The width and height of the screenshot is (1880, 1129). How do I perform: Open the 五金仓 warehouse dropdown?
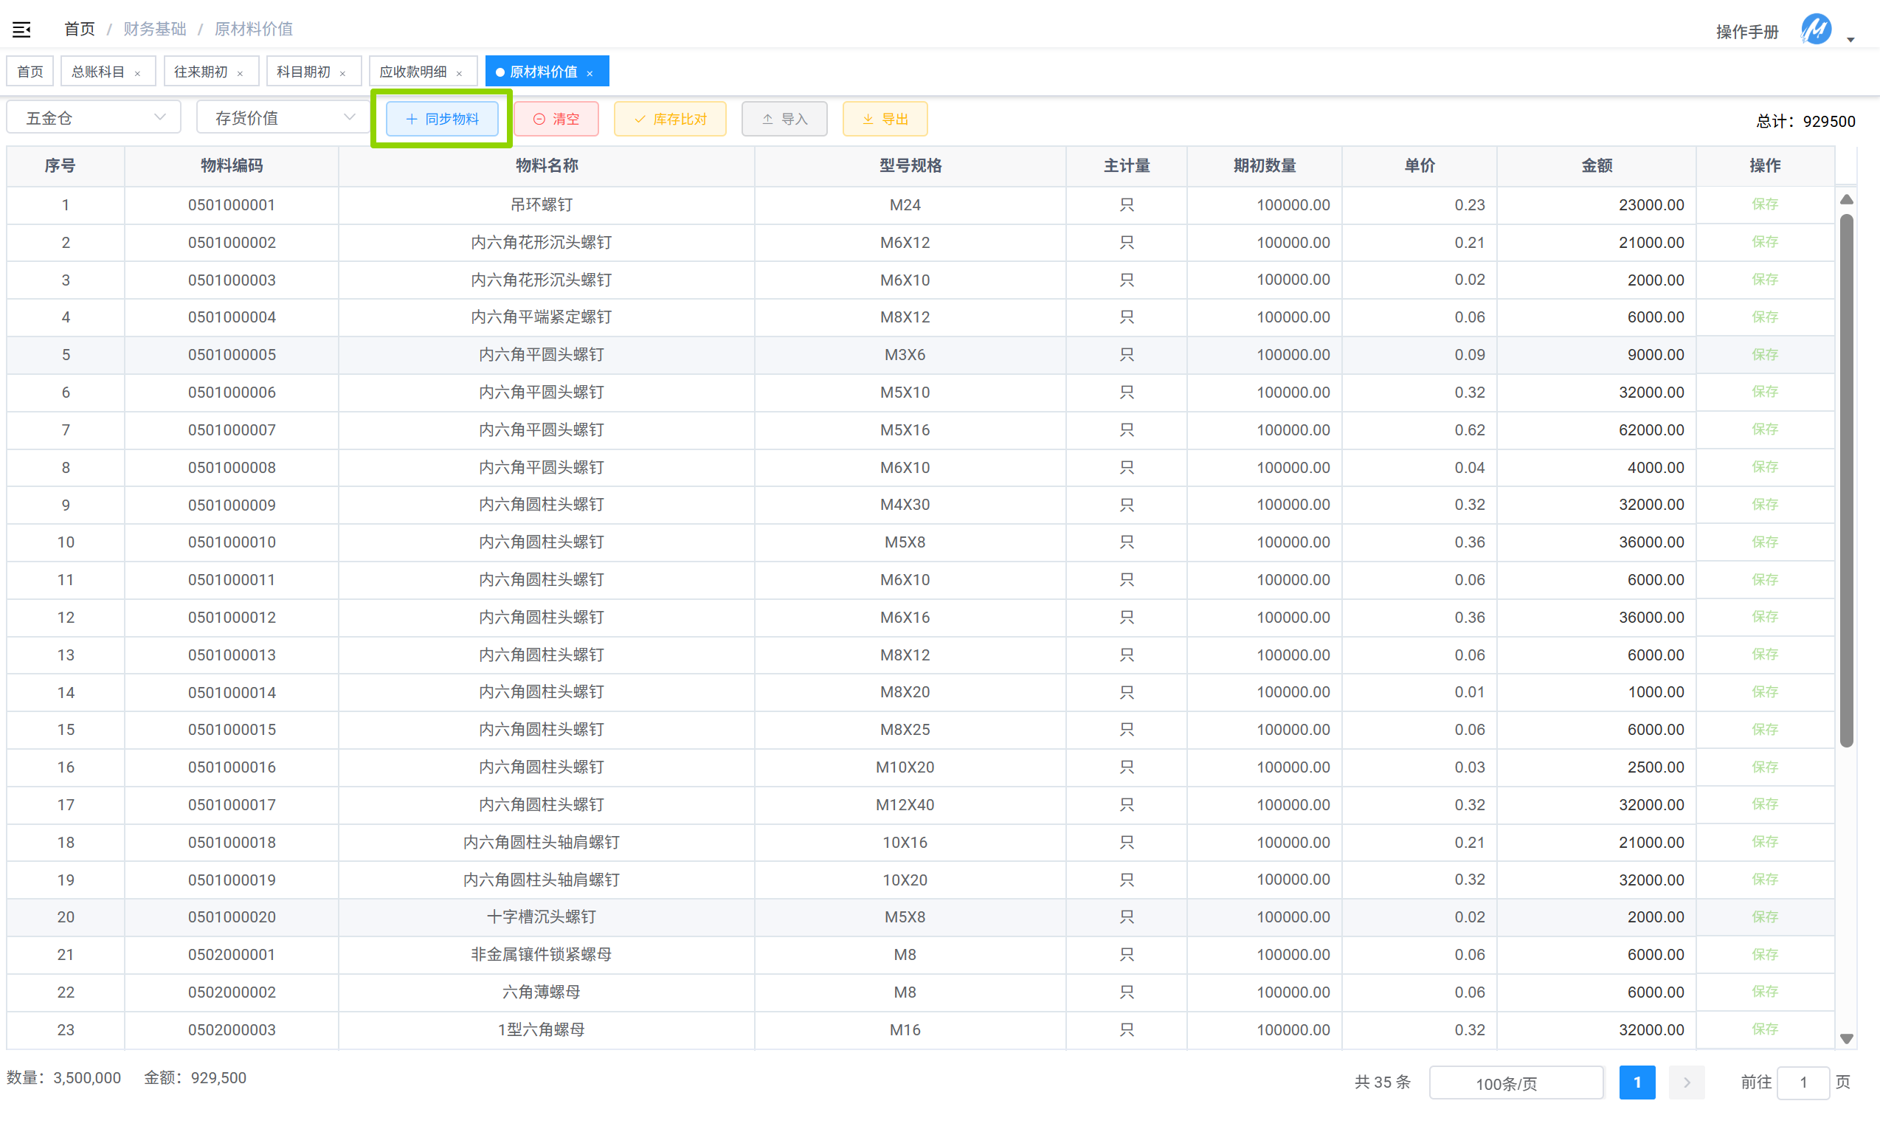[94, 118]
